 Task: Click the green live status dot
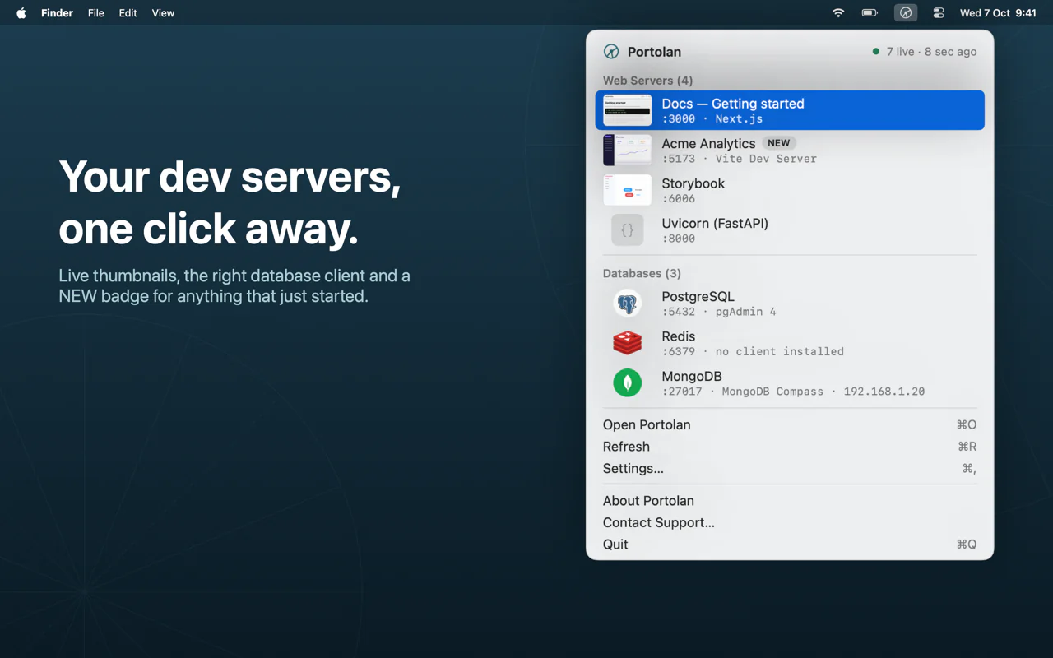pos(876,52)
